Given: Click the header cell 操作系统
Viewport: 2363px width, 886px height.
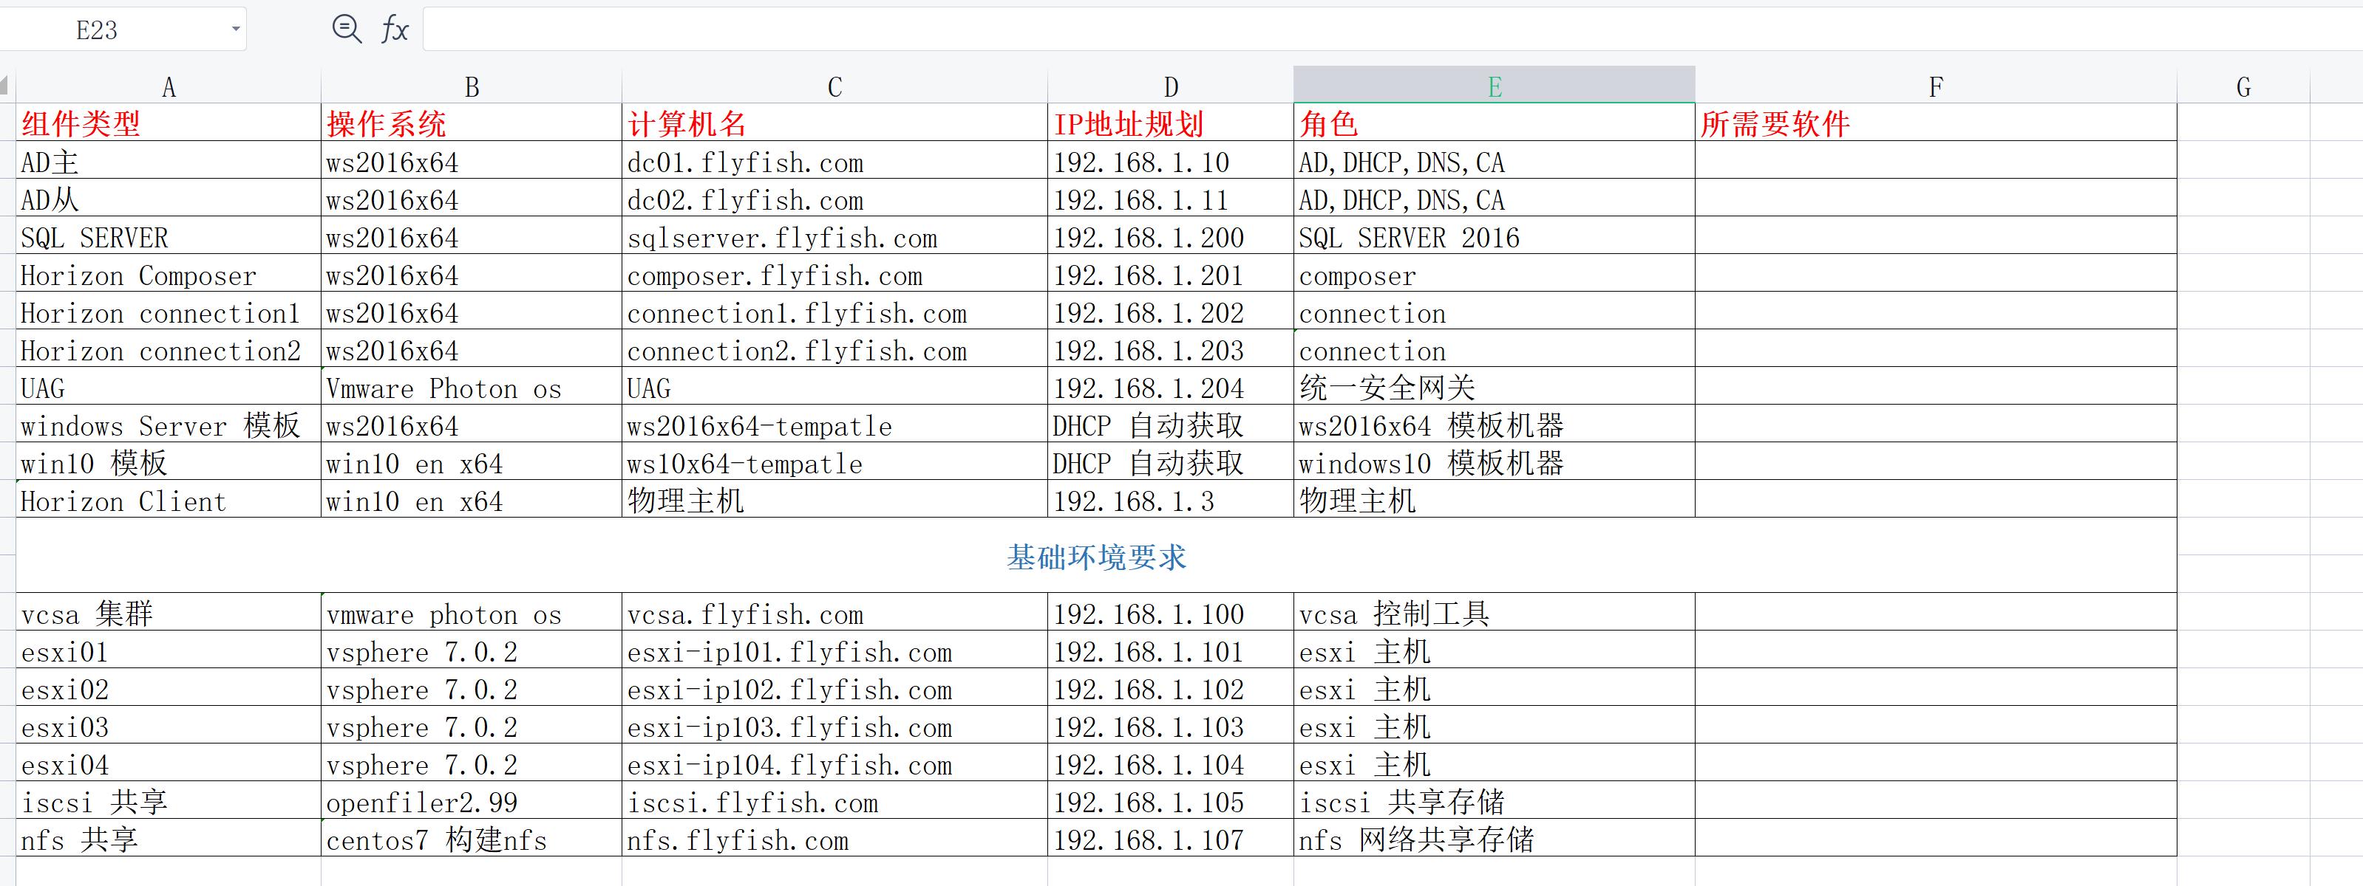Looking at the screenshot, I should (472, 123).
